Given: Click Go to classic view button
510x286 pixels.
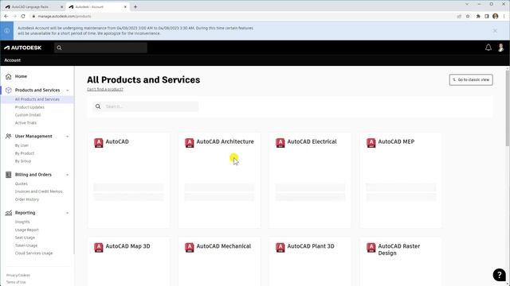Looking at the screenshot, I should 471,79.
